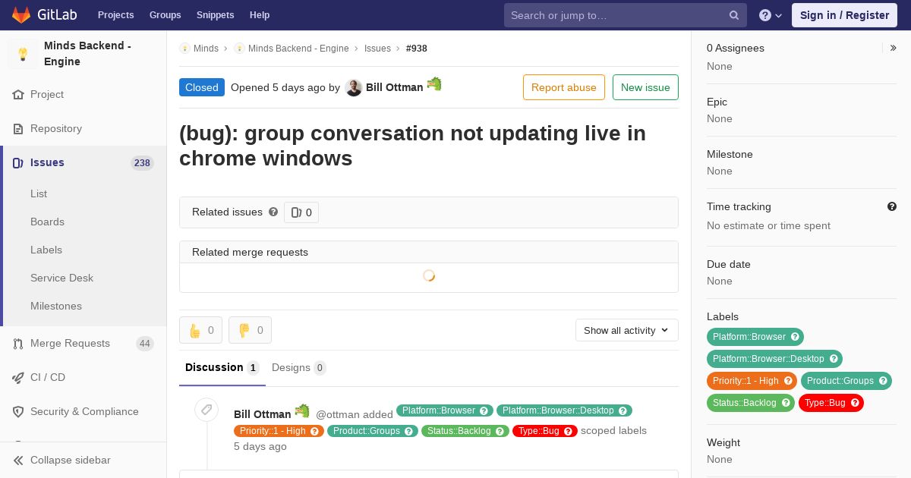Click the Minds breadcrumb avatar icon

click(x=184, y=49)
